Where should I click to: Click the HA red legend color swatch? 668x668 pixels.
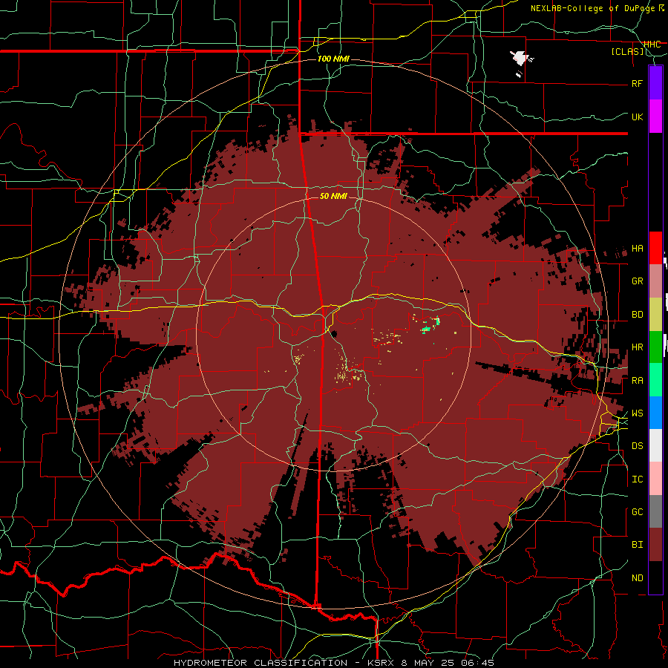(x=655, y=248)
